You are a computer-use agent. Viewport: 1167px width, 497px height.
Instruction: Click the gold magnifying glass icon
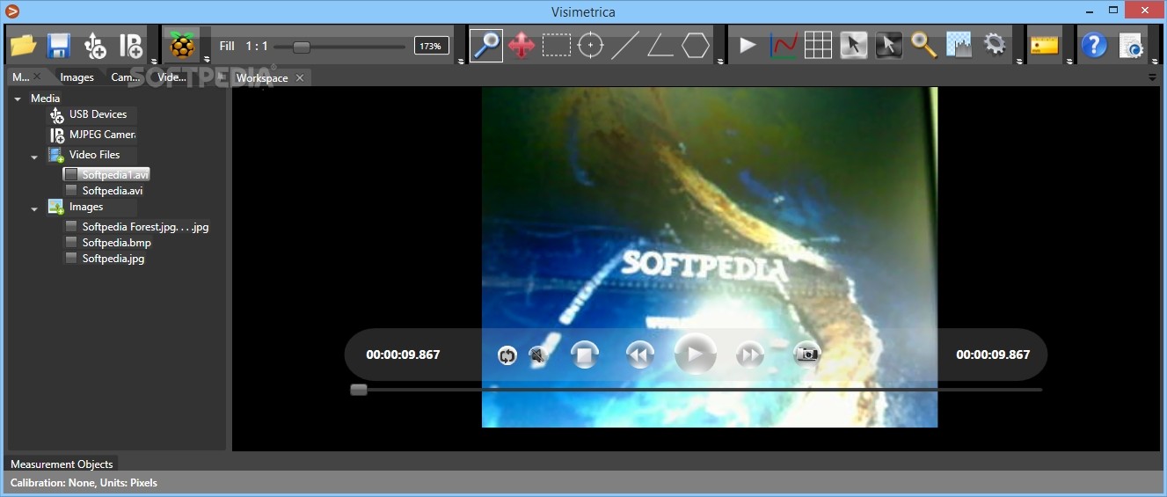coord(923,45)
